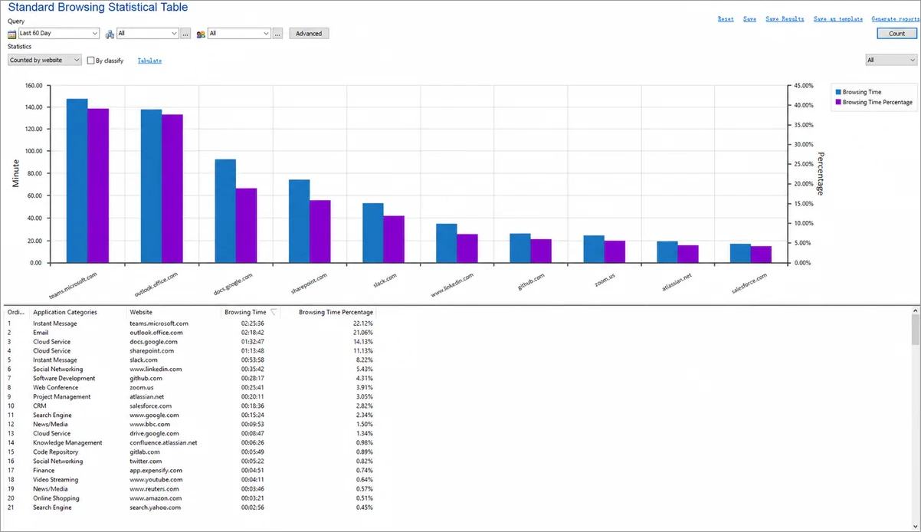Screen dimensions: 921x532
Task: Click the Save link
Action: pos(749,19)
